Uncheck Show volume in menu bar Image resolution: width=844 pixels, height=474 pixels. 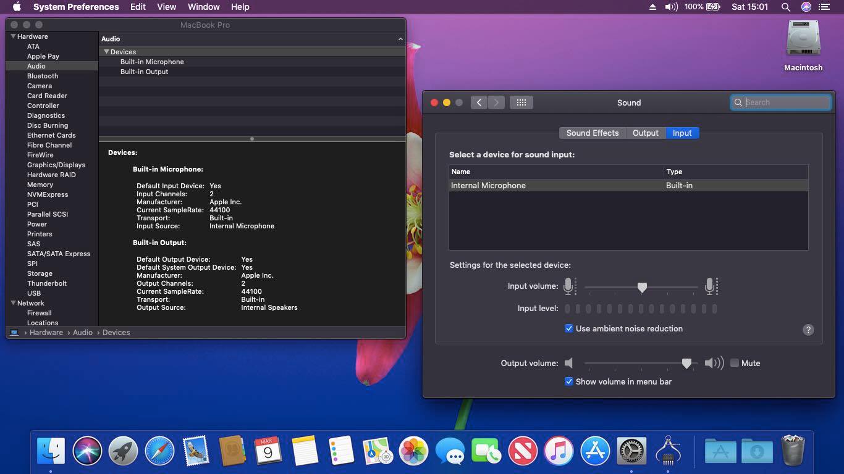coord(569,381)
